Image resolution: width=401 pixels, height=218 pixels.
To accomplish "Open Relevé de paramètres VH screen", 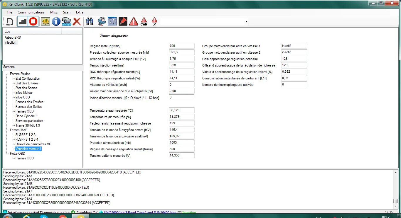I will (x=33, y=144).
